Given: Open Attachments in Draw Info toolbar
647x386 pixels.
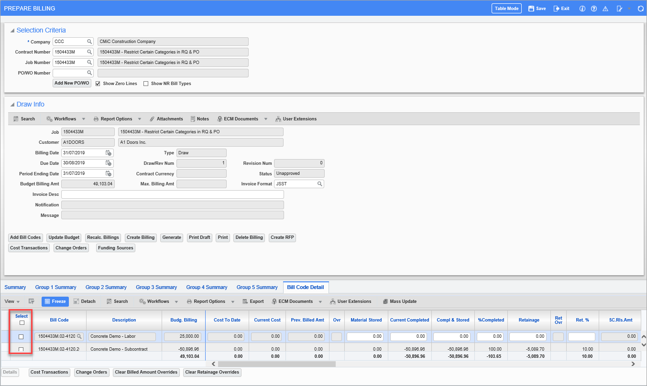Looking at the screenshot, I should [166, 119].
